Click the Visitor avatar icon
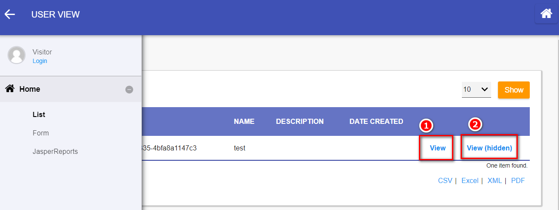Image resolution: width=559 pixels, height=210 pixels. point(17,55)
